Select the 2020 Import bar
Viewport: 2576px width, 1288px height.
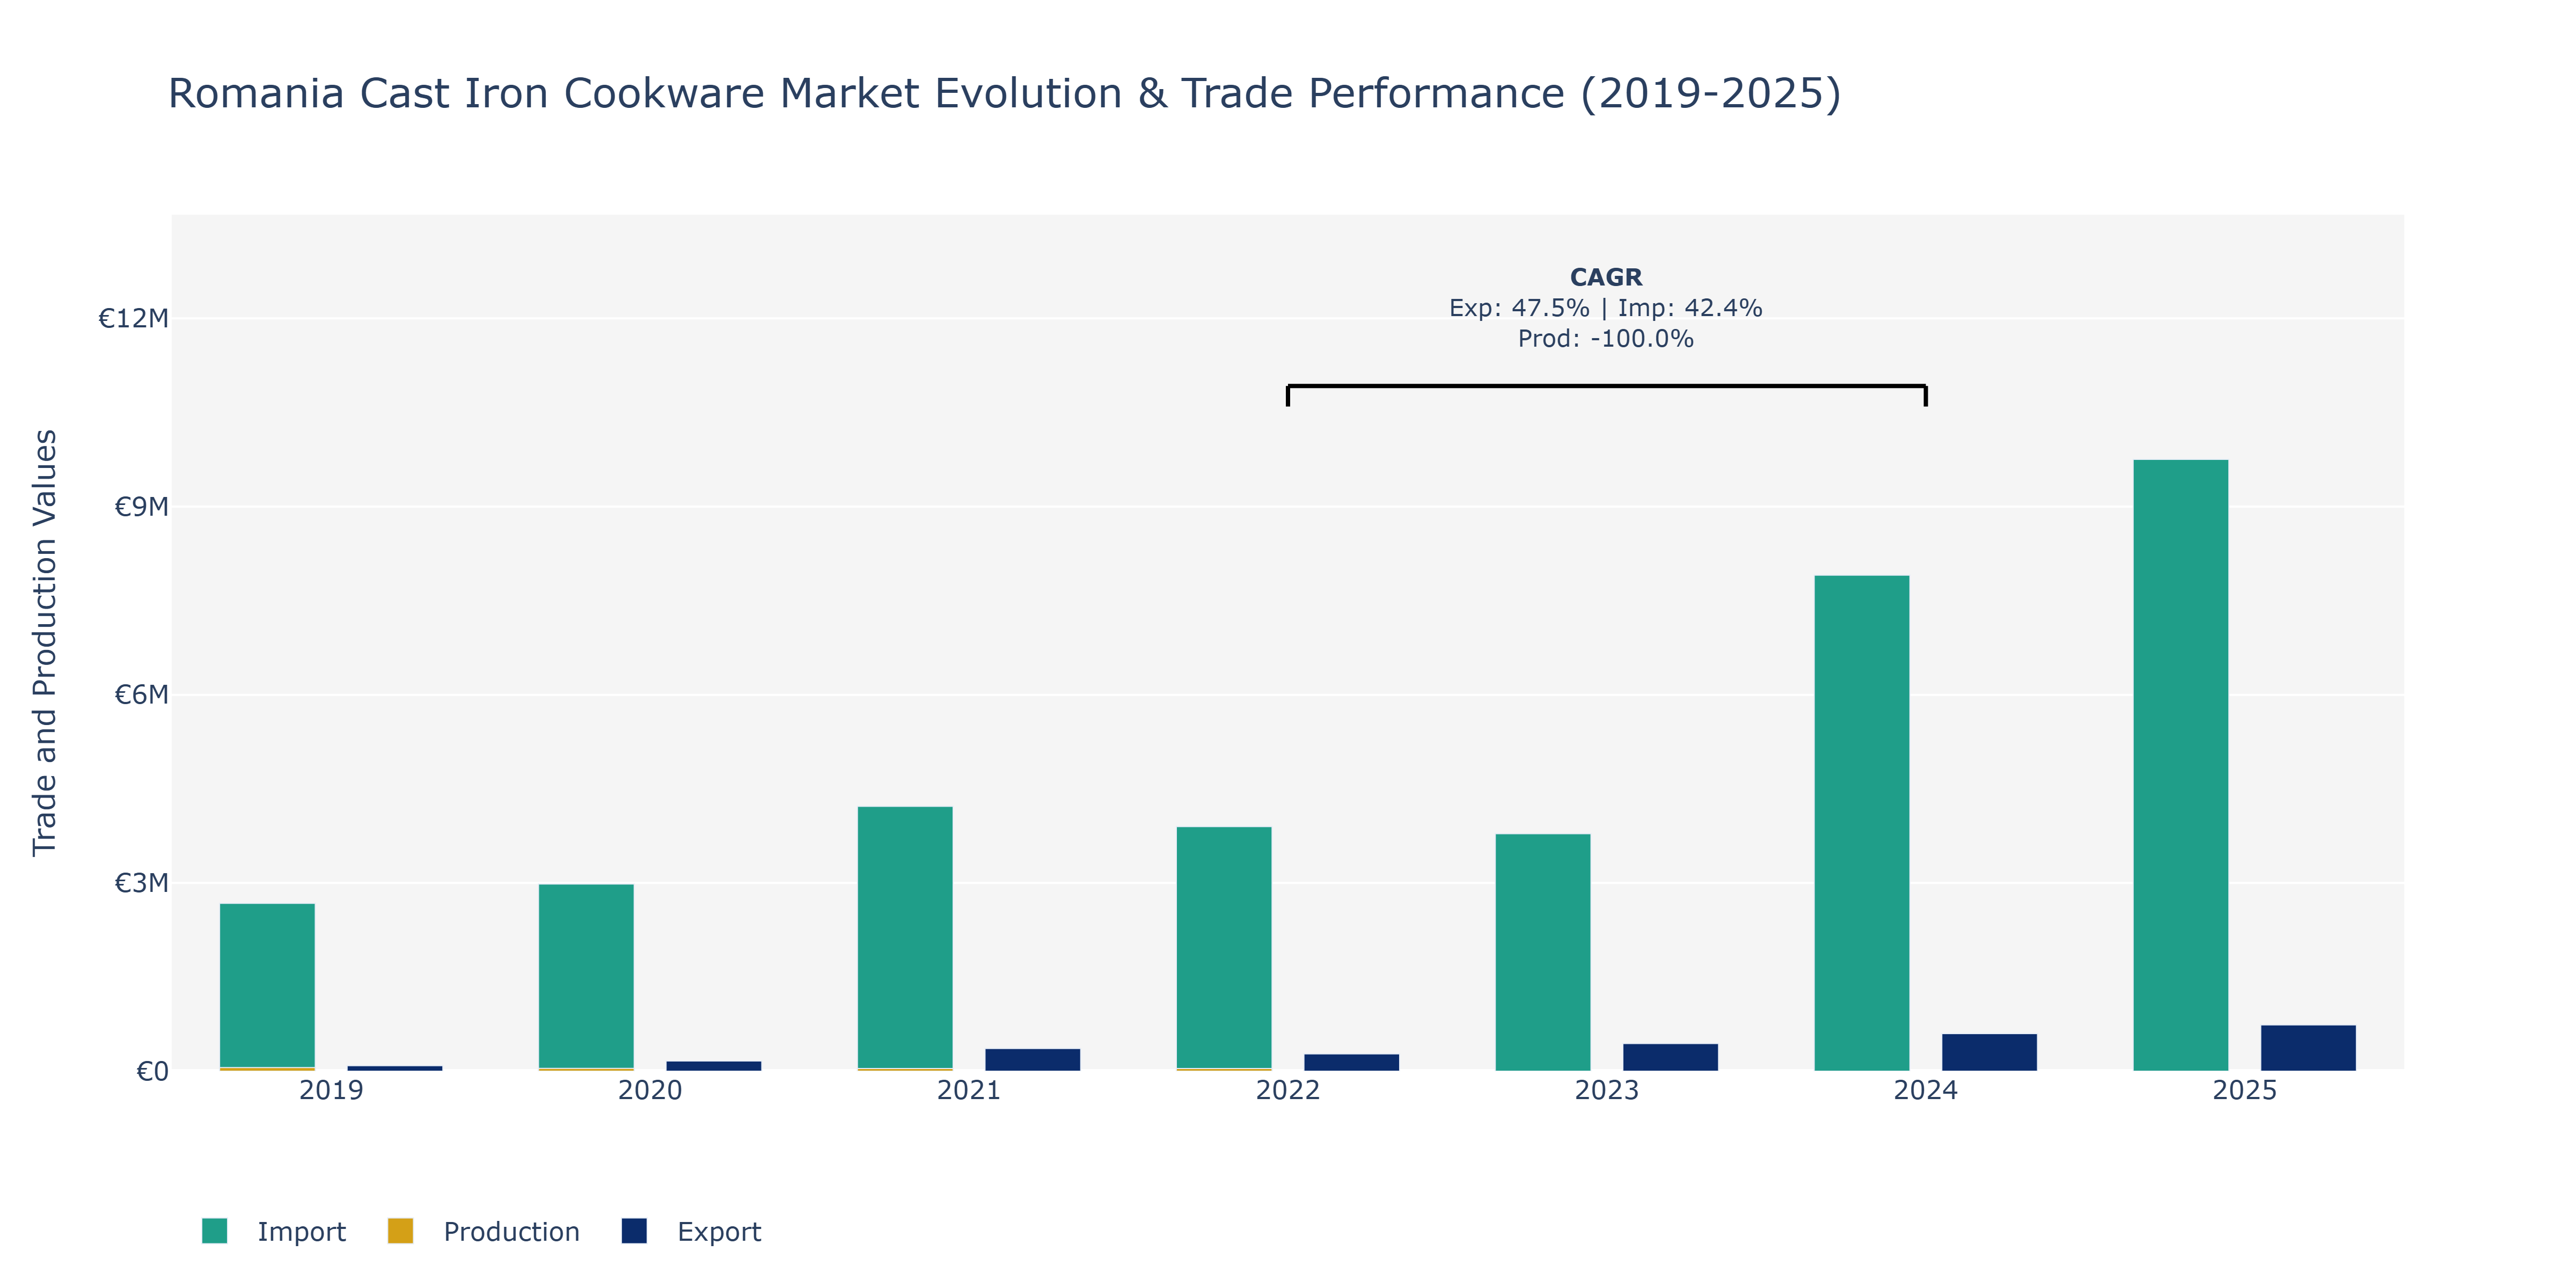click(586, 976)
